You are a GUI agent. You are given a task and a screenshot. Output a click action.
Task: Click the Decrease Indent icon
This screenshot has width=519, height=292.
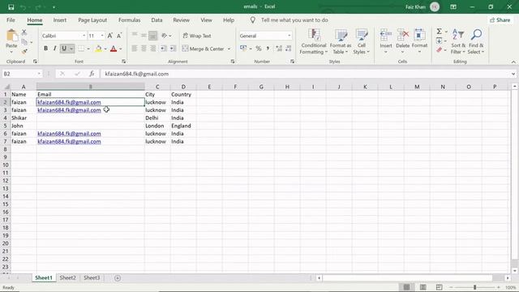(164, 49)
